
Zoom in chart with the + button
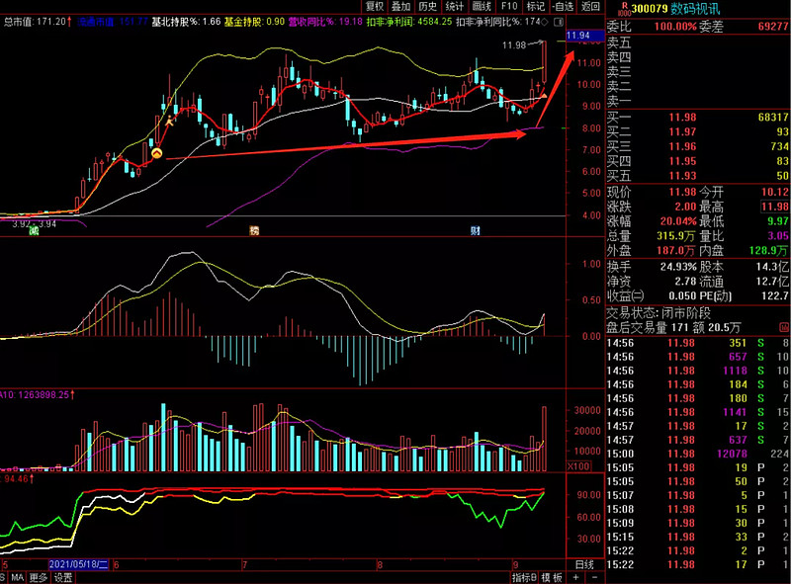point(576,577)
